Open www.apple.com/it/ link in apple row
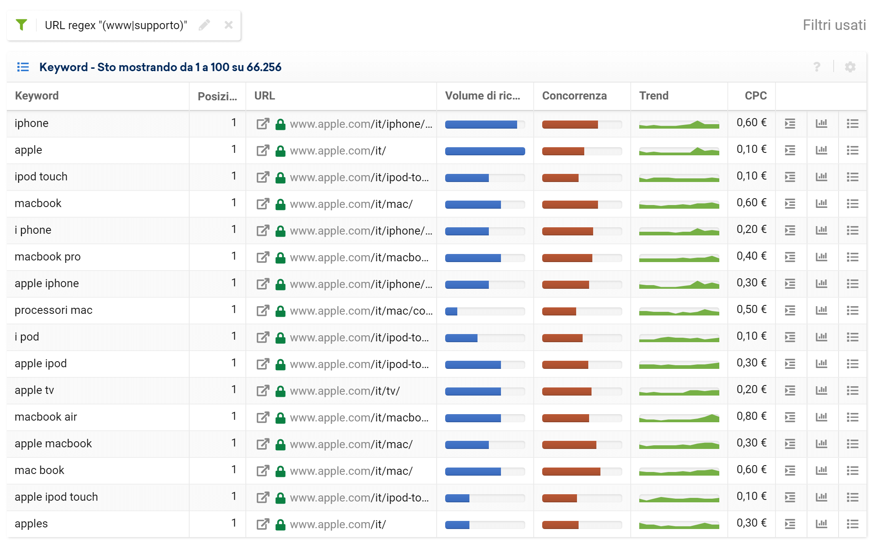879x546 pixels. coord(338,150)
